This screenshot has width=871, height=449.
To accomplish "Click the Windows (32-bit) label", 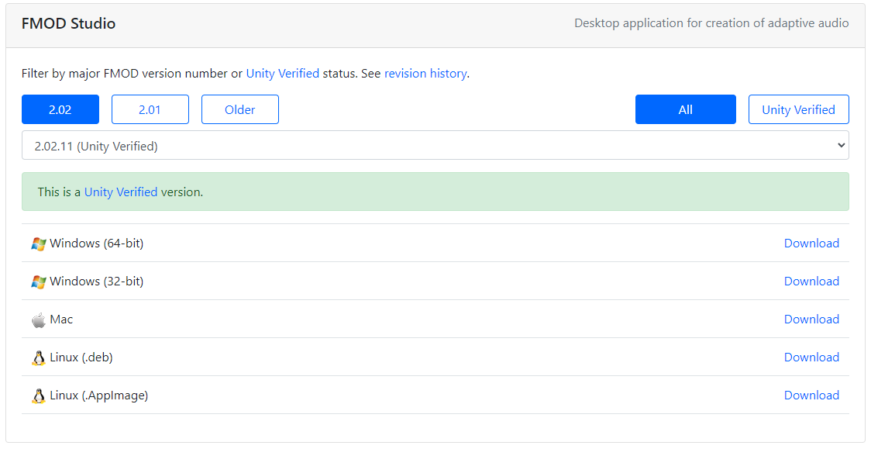I will click(97, 281).
